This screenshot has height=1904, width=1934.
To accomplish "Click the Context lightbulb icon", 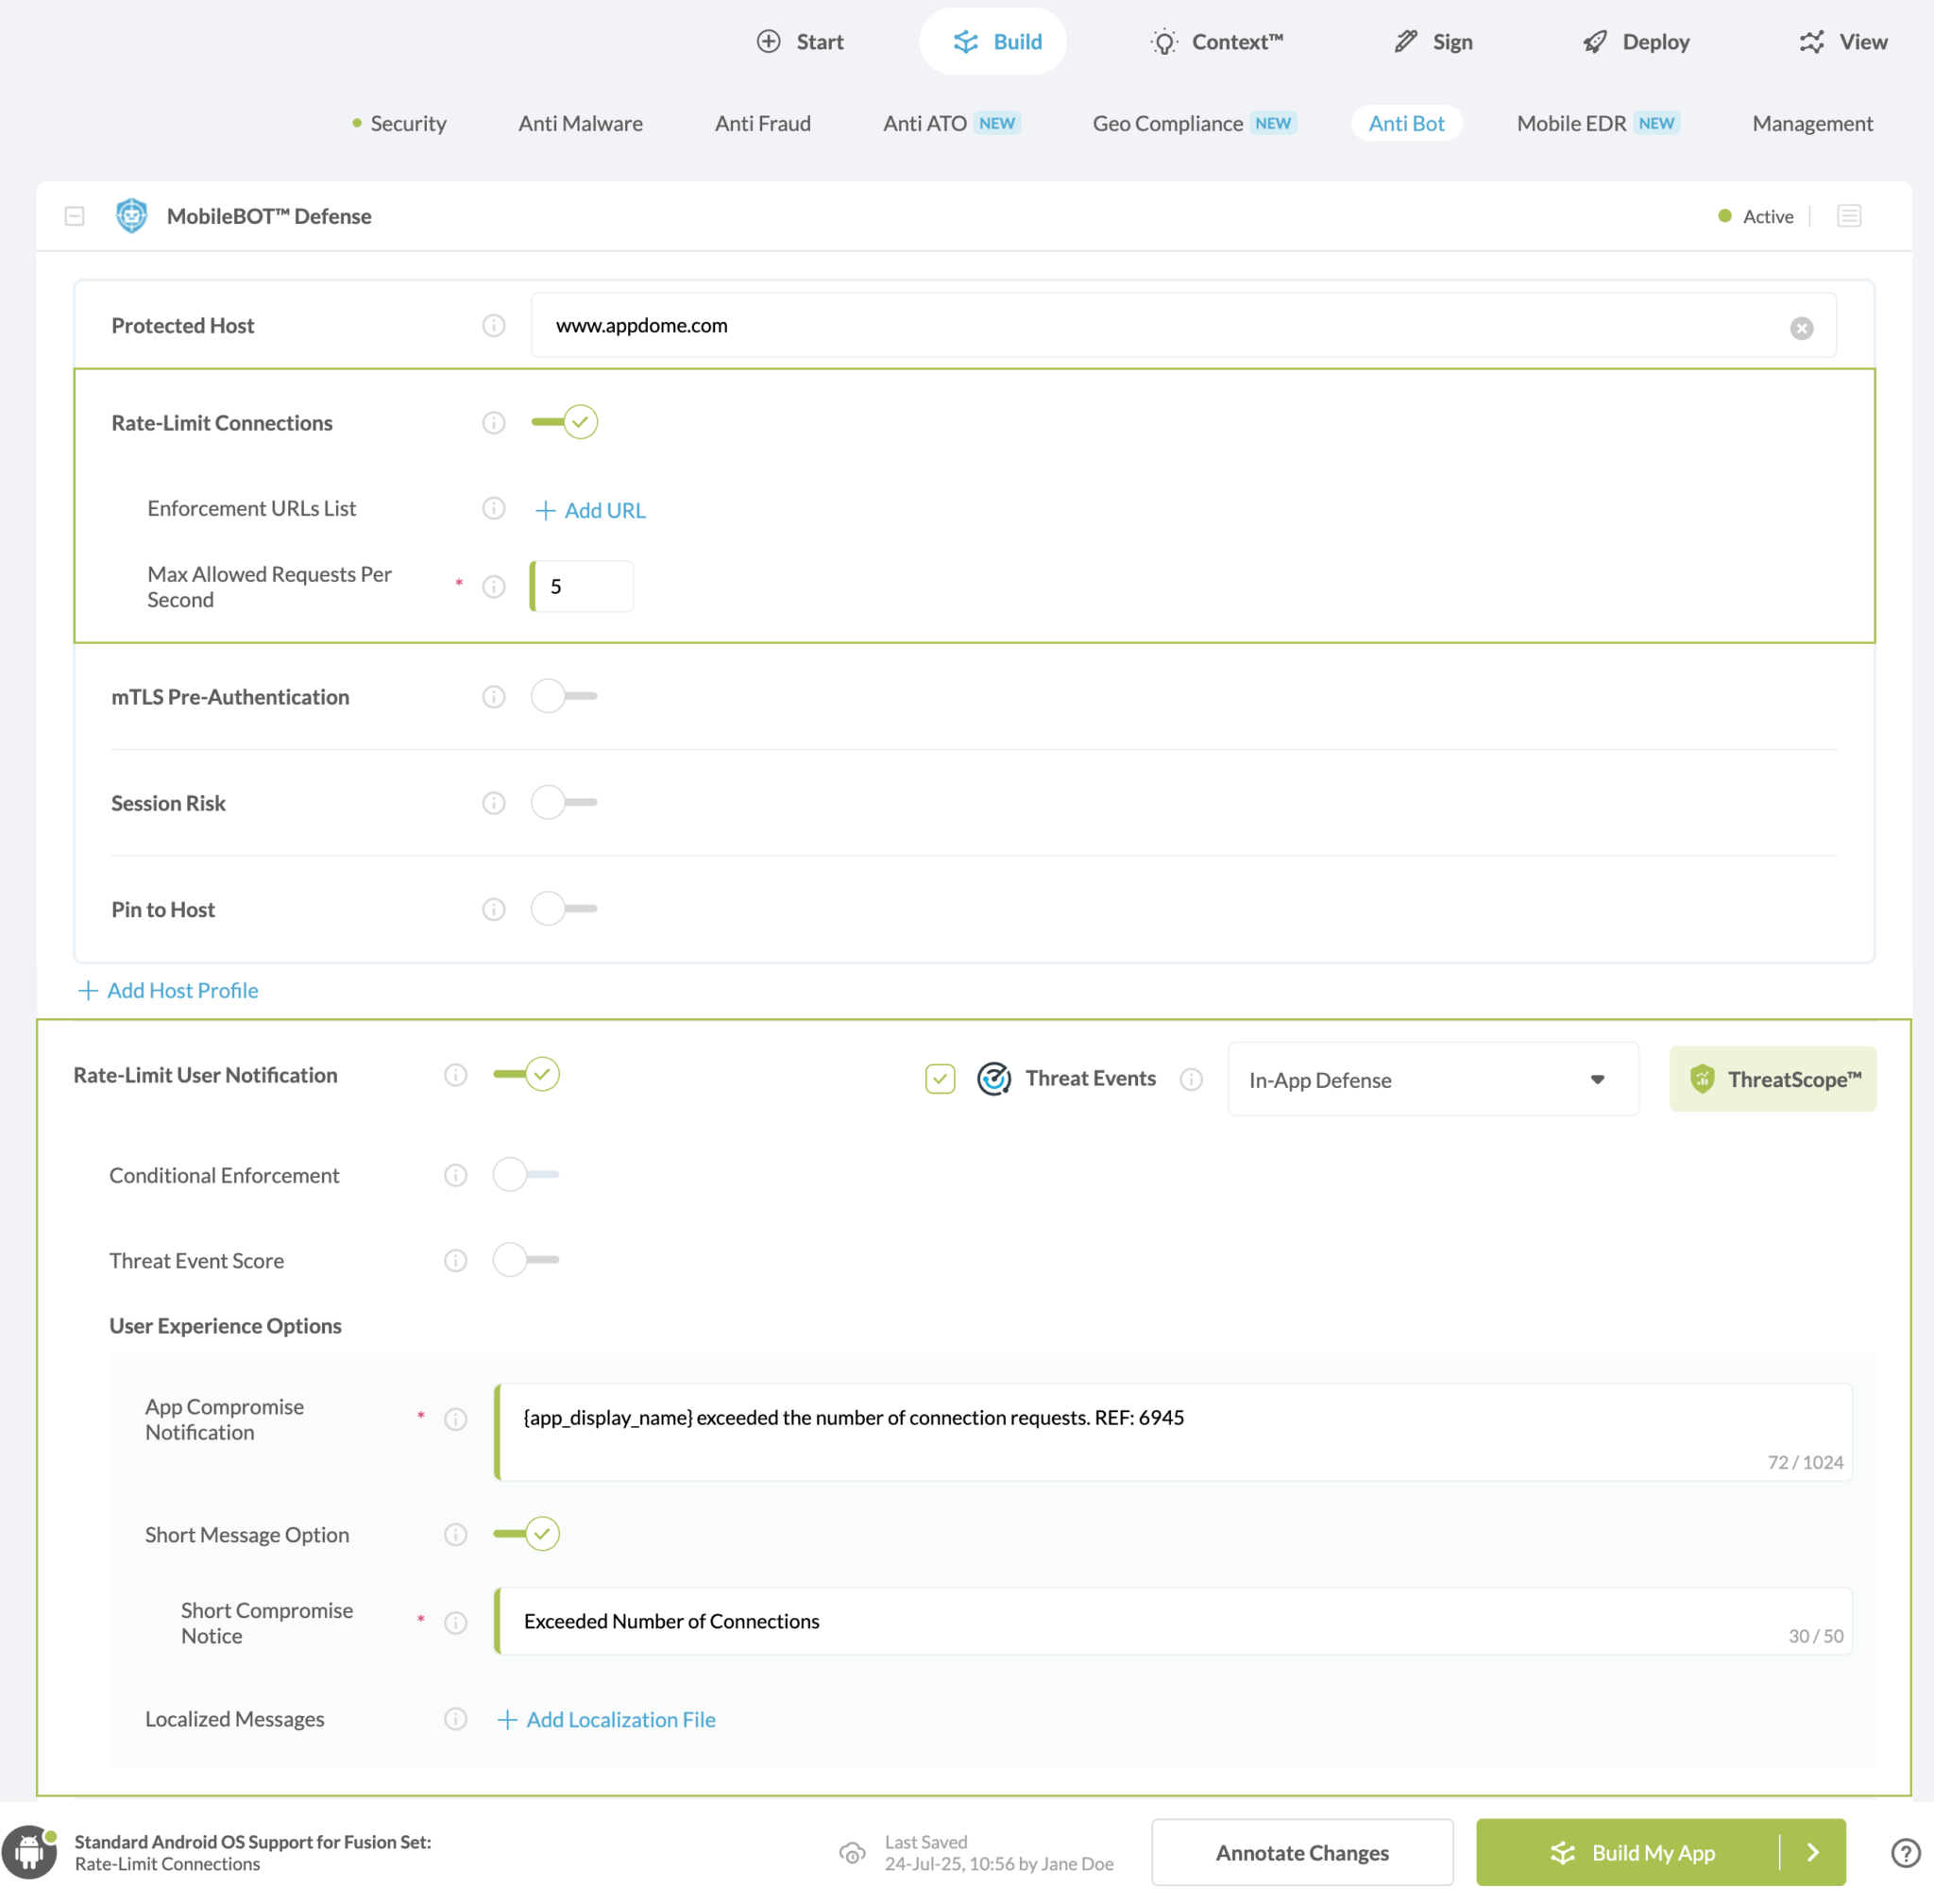I will 1163,41.
